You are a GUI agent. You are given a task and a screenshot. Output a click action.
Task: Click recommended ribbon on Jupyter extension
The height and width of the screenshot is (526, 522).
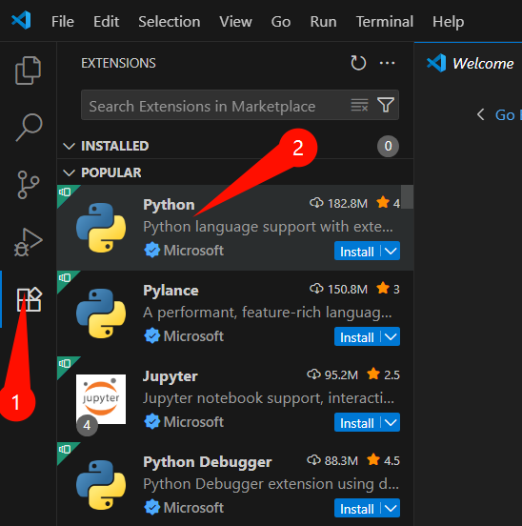point(65,364)
